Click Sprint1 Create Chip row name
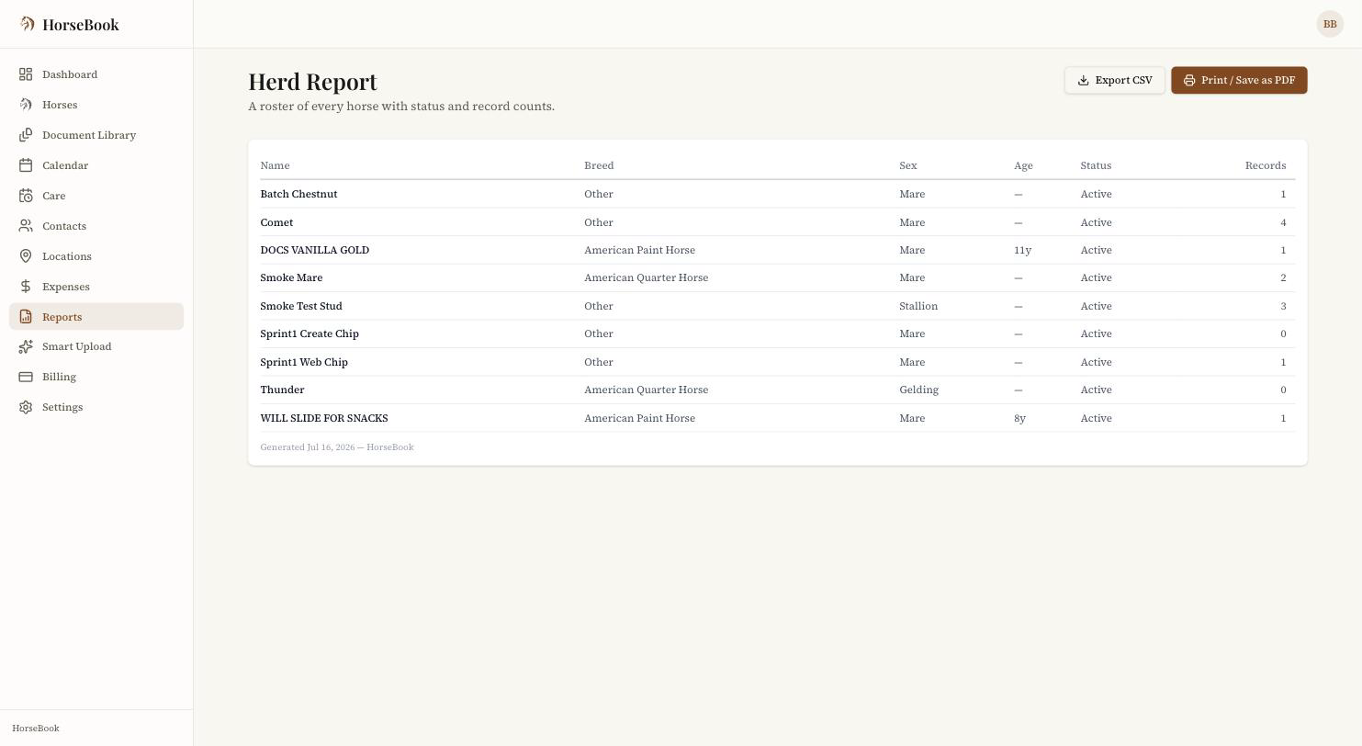The image size is (1362, 746). click(x=310, y=333)
